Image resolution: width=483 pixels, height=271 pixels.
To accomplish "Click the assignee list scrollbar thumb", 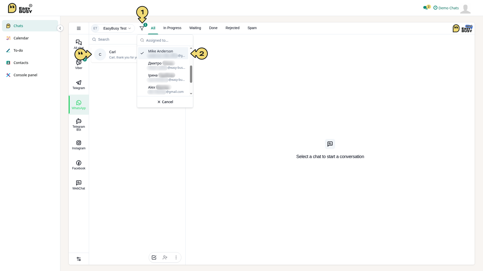I will (x=191, y=74).
